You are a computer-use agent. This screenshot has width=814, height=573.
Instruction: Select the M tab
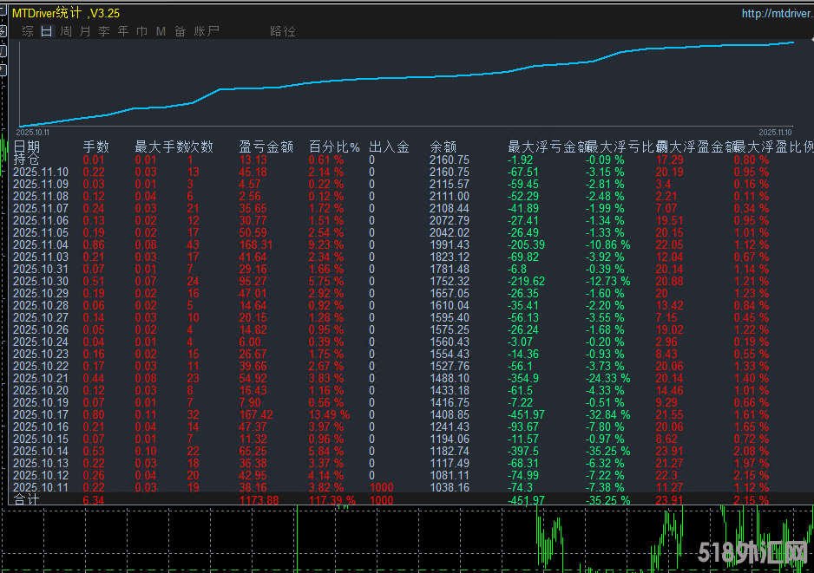[161, 31]
